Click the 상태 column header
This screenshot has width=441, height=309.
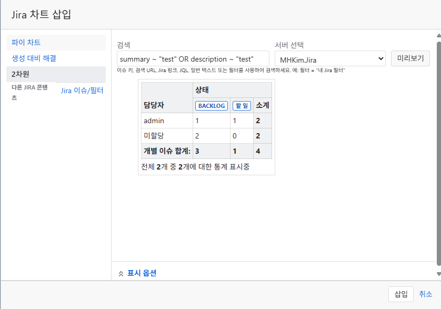202,90
